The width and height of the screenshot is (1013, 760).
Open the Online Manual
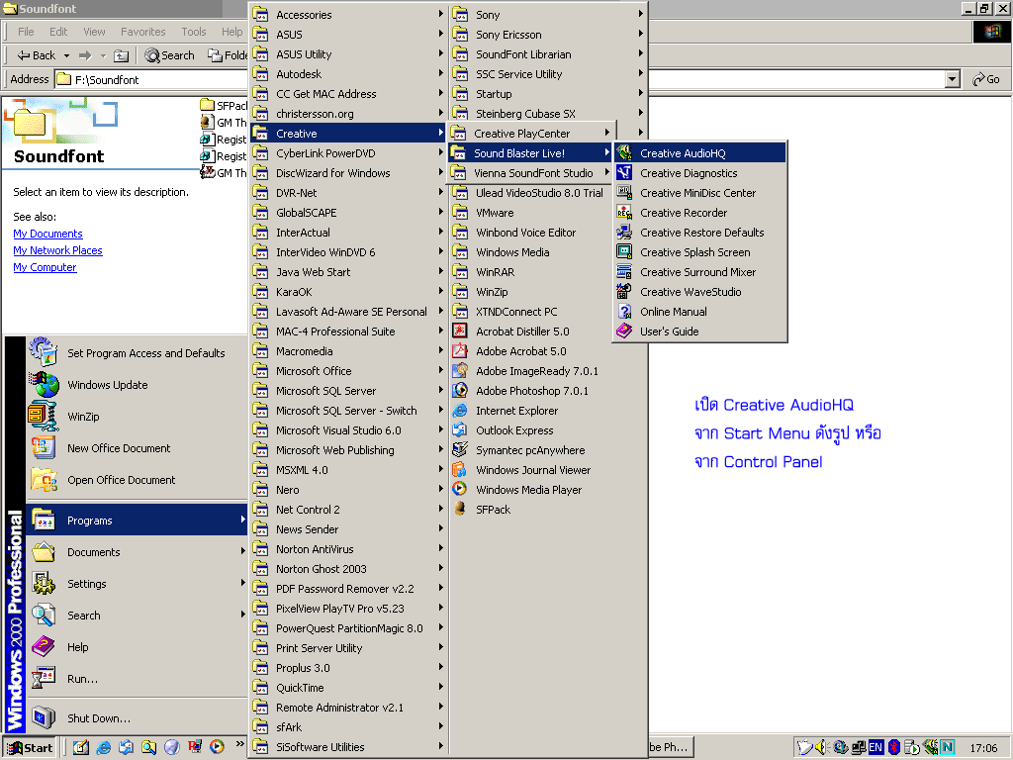pyautogui.click(x=699, y=312)
